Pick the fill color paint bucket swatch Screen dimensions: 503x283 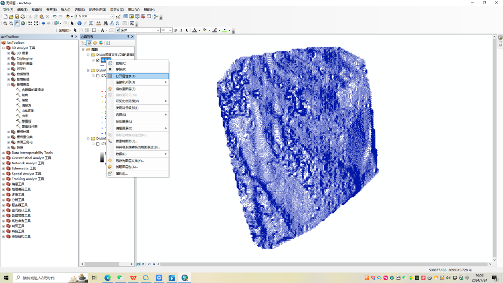[x=204, y=30]
